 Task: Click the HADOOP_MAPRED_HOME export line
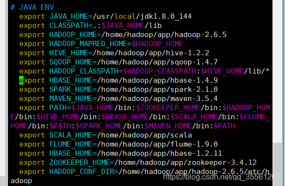(101, 44)
